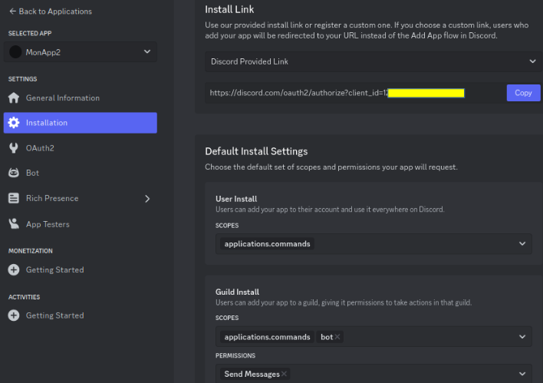Click the applications.commands tag in User Install
This screenshot has height=383, width=543.
coord(267,243)
